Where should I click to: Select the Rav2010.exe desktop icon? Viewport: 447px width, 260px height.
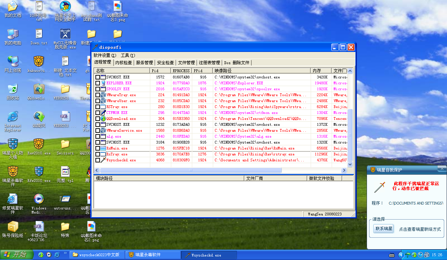(39, 147)
